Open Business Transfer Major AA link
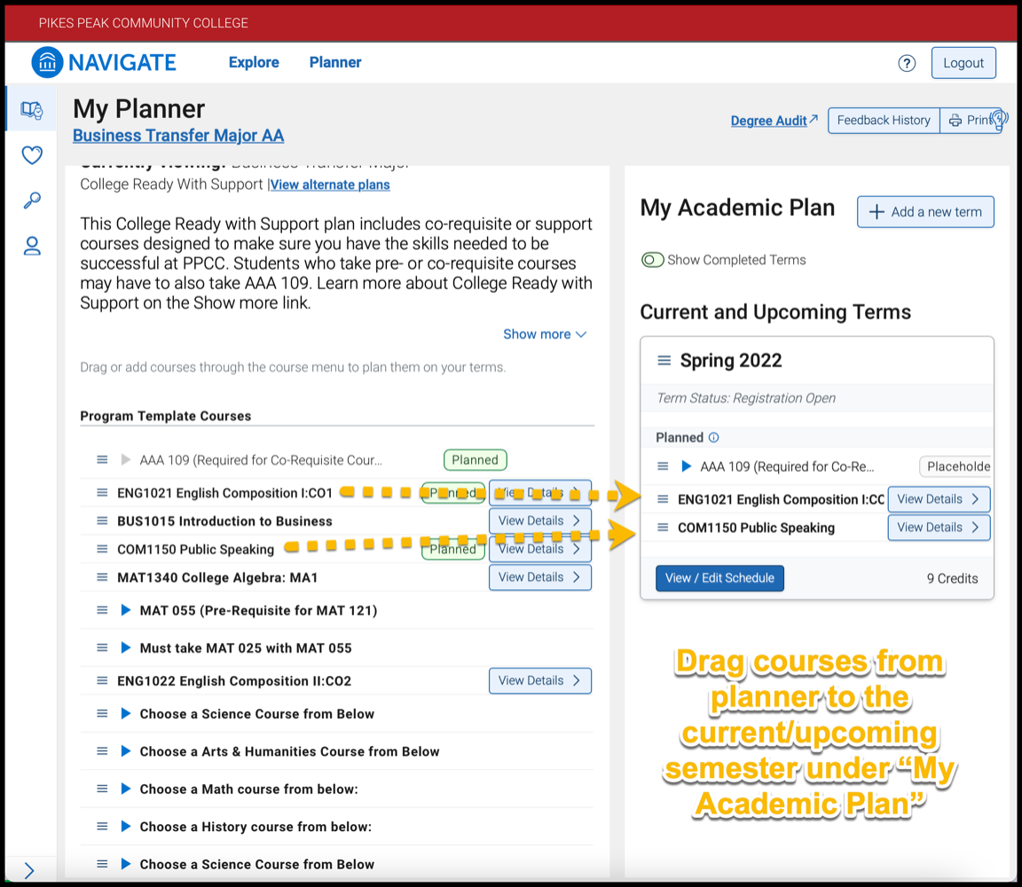 pyautogui.click(x=178, y=136)
